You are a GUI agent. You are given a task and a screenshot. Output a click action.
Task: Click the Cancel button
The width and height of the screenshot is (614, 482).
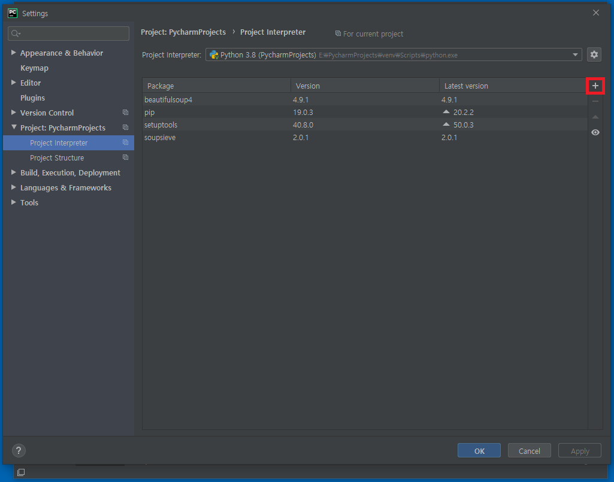pyautogui.click(x=530, y=451)
